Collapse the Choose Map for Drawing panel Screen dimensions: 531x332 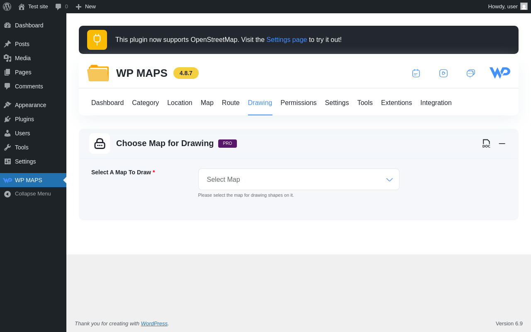(502, 144)
